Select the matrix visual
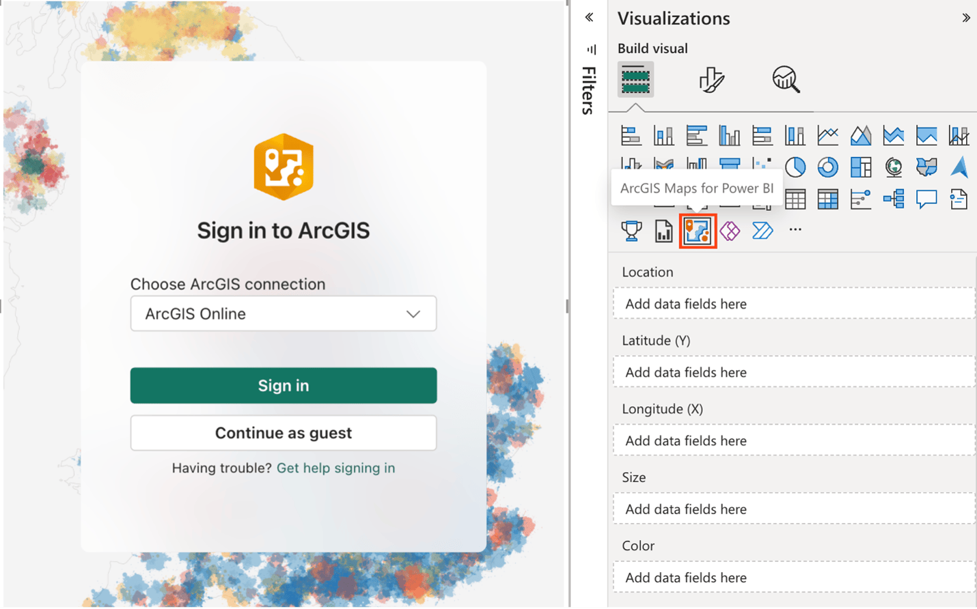977x609 pixels. point(827,199)
